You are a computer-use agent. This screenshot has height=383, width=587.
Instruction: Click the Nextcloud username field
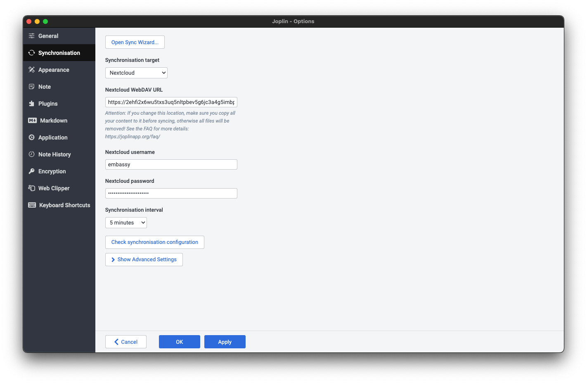pos(171,164)
